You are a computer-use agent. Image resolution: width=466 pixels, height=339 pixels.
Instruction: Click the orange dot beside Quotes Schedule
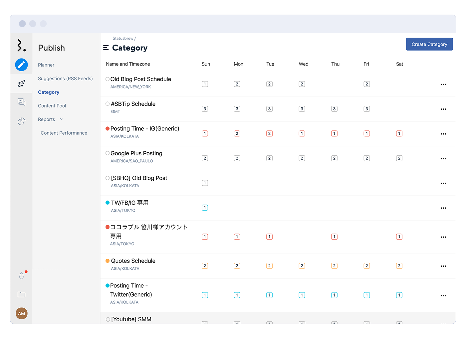click(x=107, y=261)
